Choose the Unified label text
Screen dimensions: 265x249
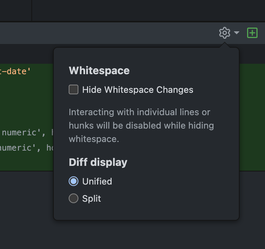[97, 182]
